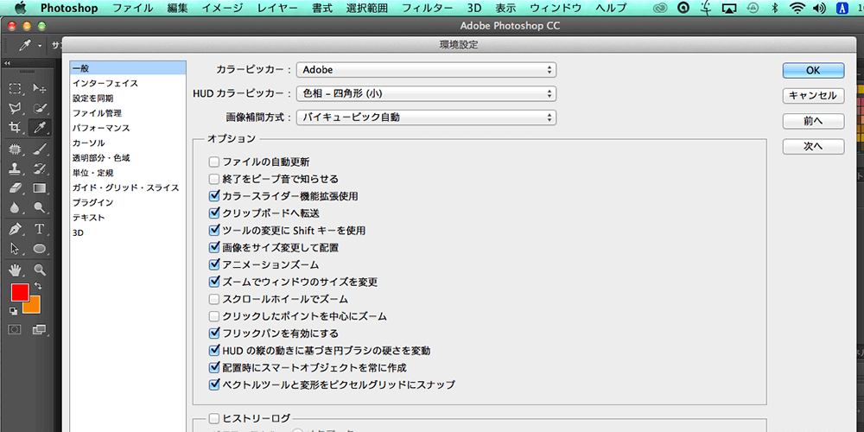Screen dimensions: 864x432
Task: Select the Clone Stamp tool
Action: [x=16, y=168]
